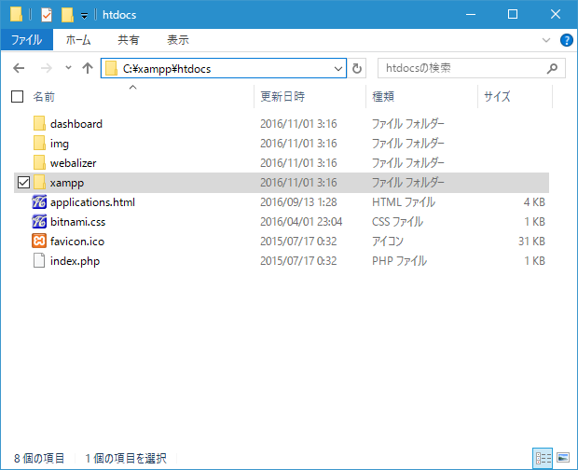Open the 表示 ribbon tab
Image resolution: width=578 pixels, height=470 pixels.
point(178,40)
